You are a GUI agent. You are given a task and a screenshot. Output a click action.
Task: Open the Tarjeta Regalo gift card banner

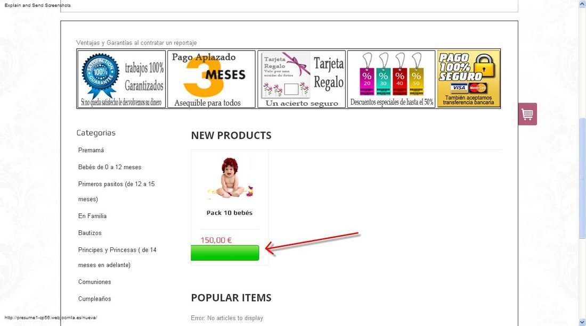click(x=301, y=79)
